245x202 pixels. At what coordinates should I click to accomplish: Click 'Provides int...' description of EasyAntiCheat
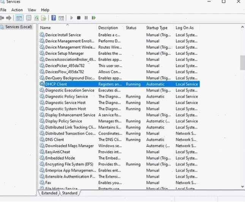coord(110,152)
